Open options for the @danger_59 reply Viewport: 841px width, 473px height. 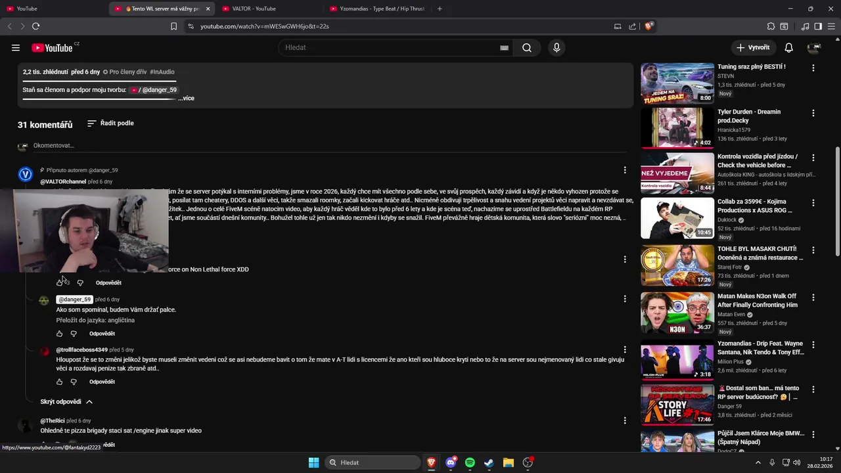625,299
